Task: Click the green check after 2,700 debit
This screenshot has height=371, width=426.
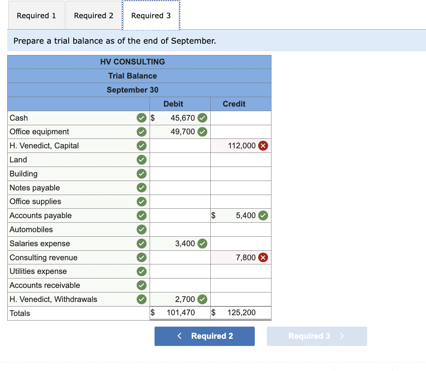Action: [x=202, y=299]
